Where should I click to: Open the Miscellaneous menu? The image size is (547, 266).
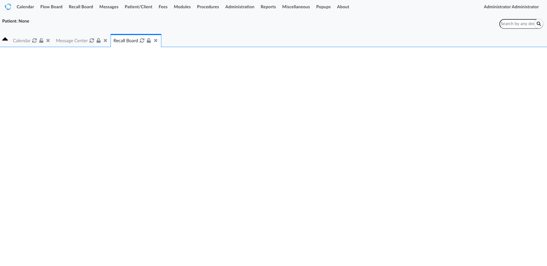click(296, 7)
